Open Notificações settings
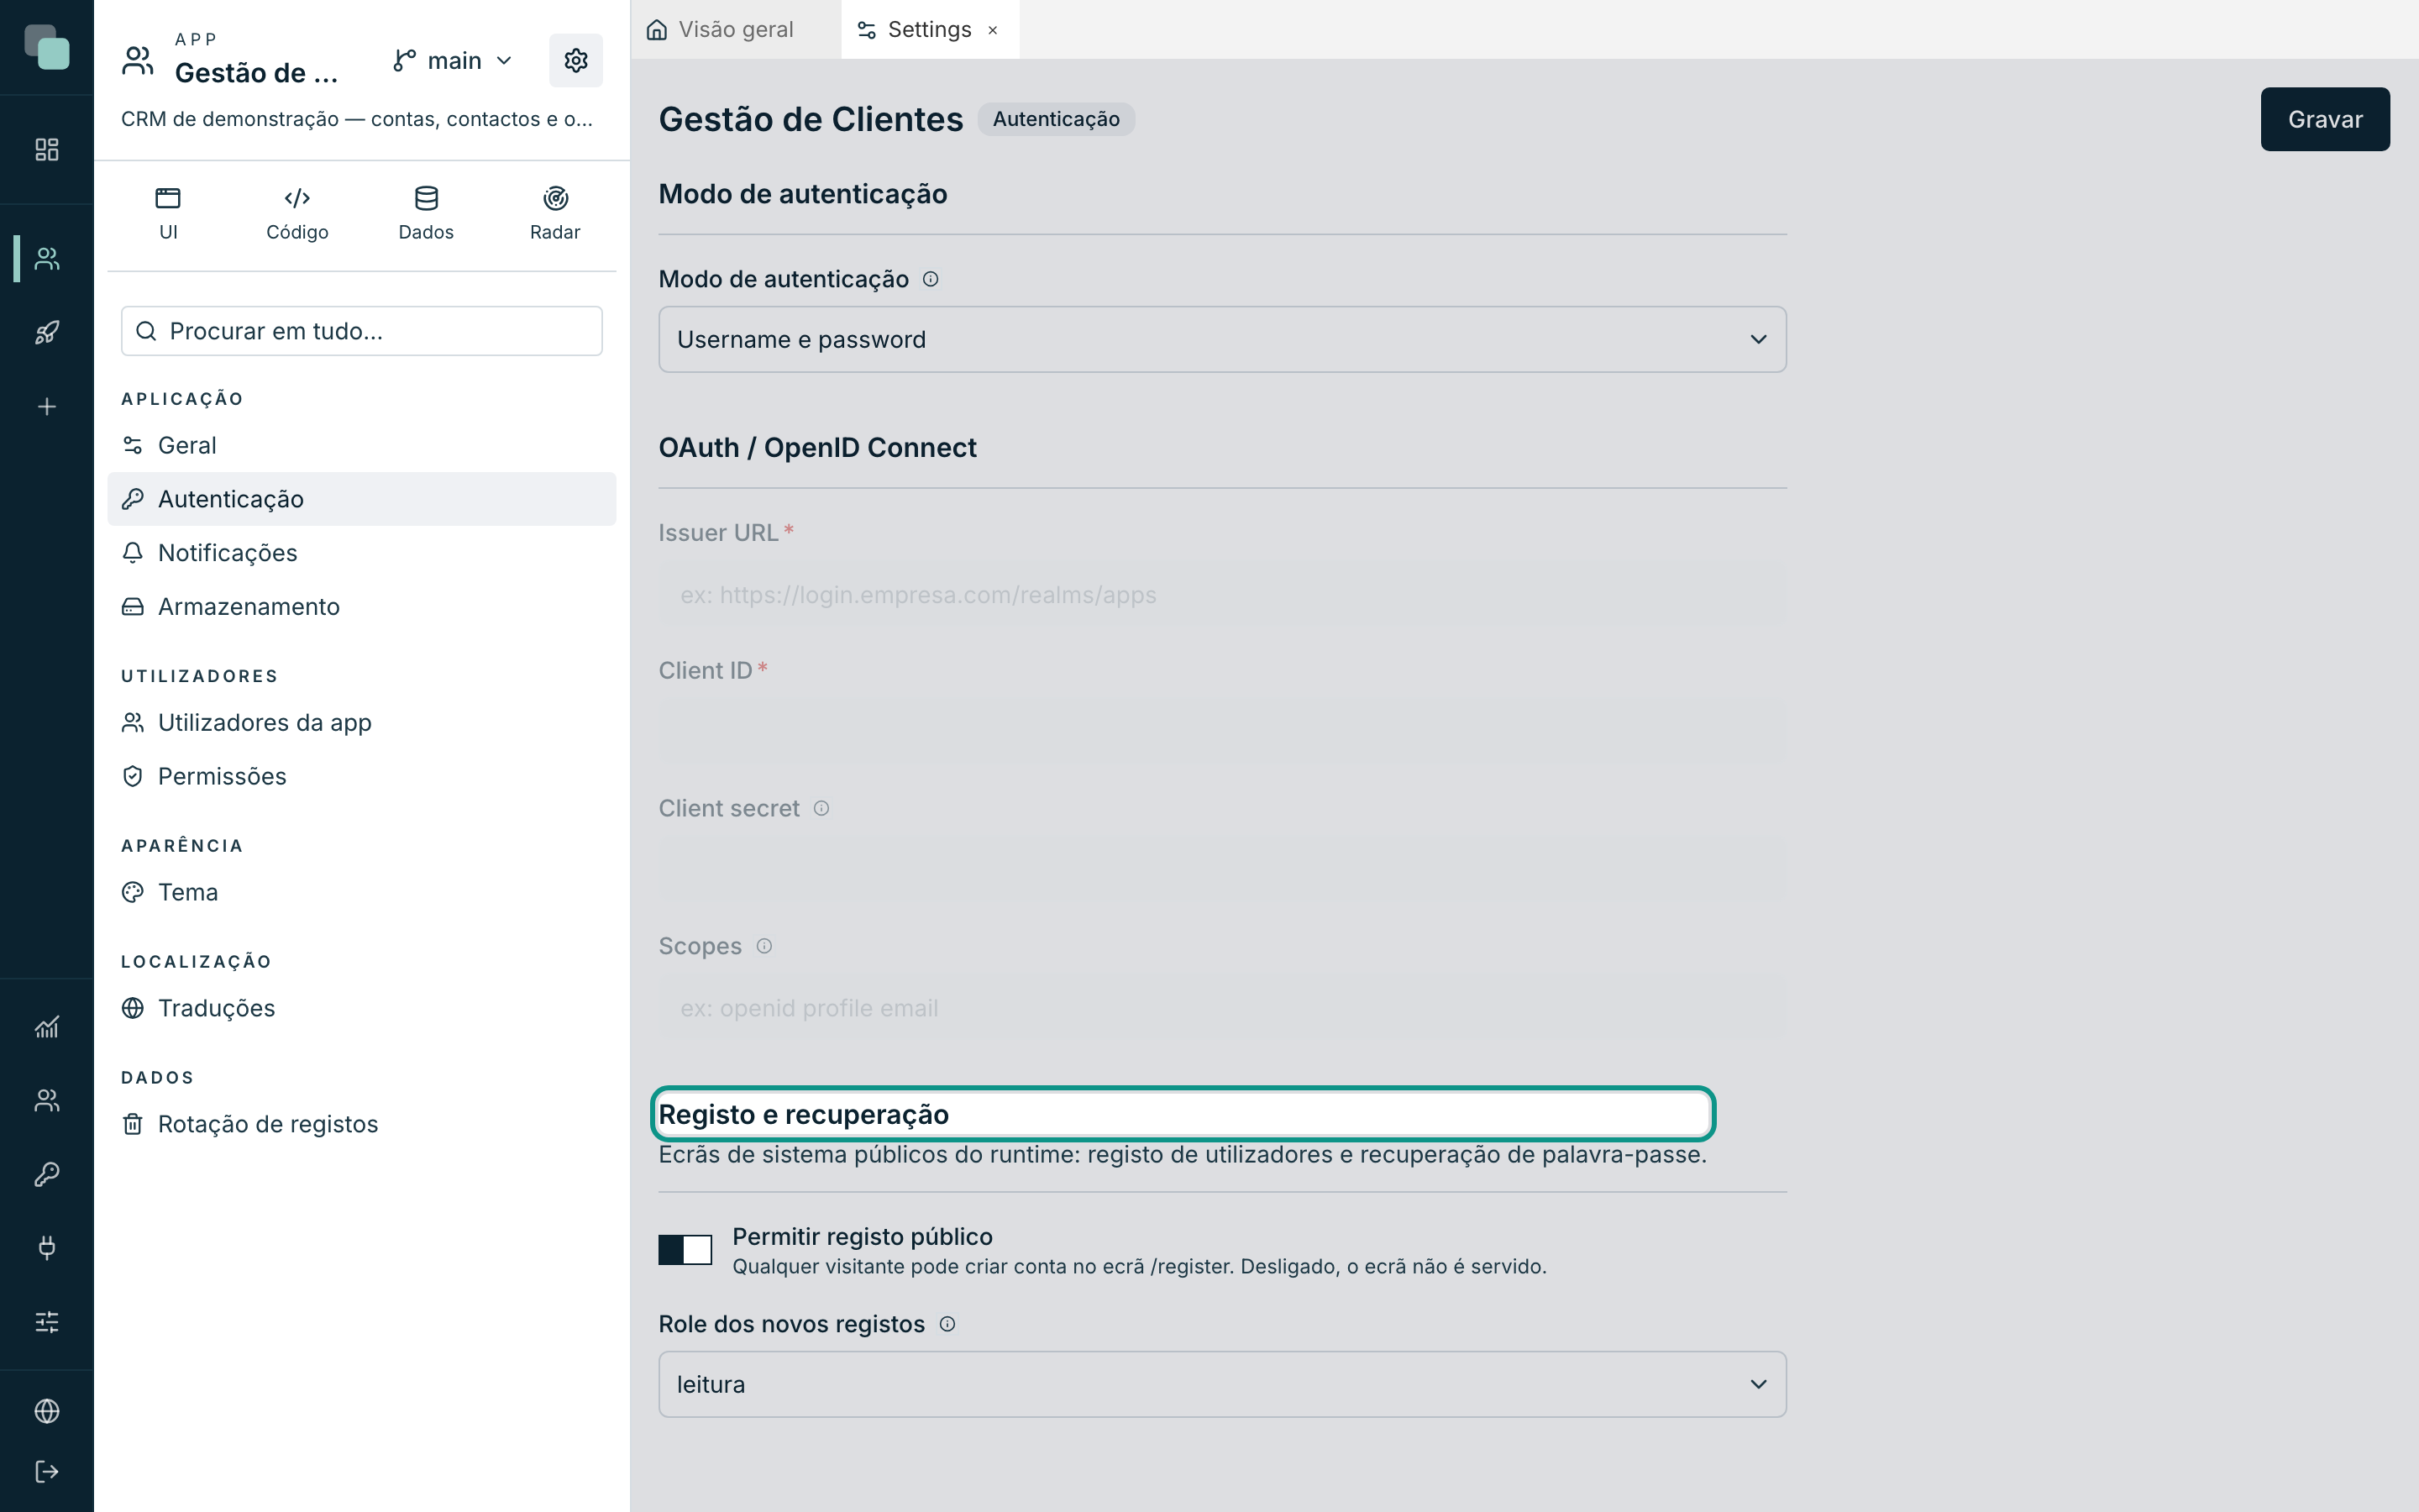 362,553
